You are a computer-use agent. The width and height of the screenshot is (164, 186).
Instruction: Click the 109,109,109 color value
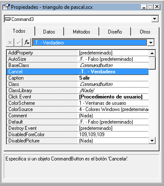coord(92,134)
